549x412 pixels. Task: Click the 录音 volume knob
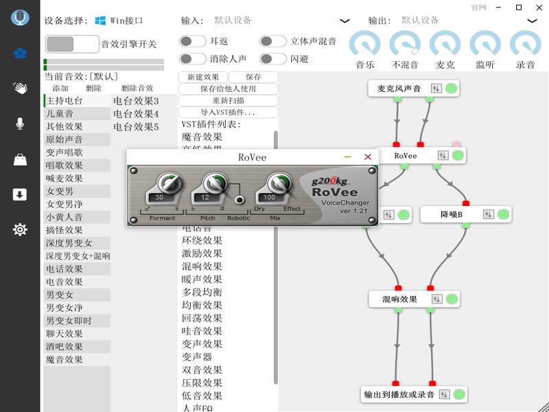pyautogui.click(x=525, y=45)
